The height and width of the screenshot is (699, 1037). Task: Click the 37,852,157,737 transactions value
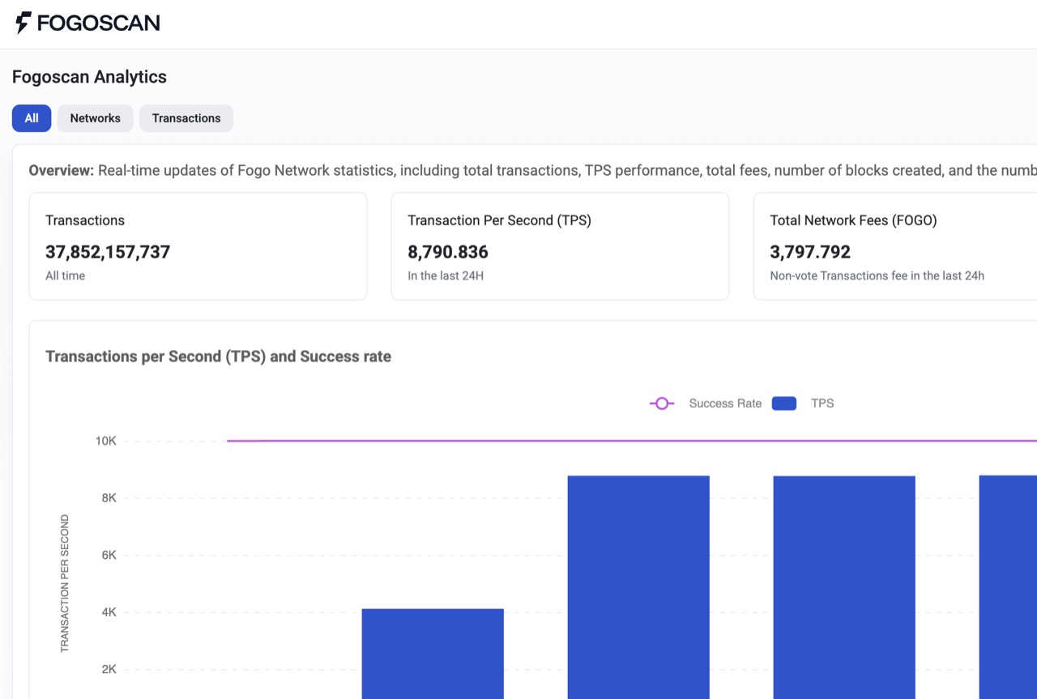coord(108,252)
